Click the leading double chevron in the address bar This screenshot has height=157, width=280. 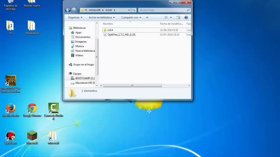click(86, 10)
